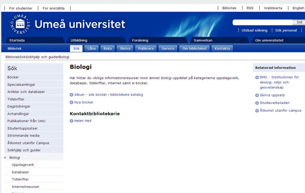The width and height of the screenshot is (305, 193).
Task: Open Åtkomst utanför Campus in sidebar
Action: point(34,143)
